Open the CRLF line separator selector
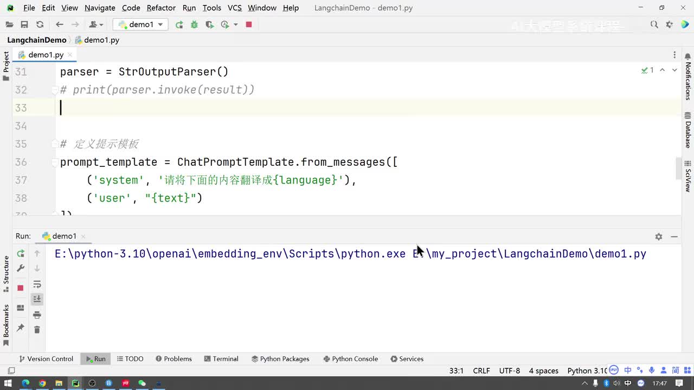This screenshot has height=390, width=694. (481, 371)
